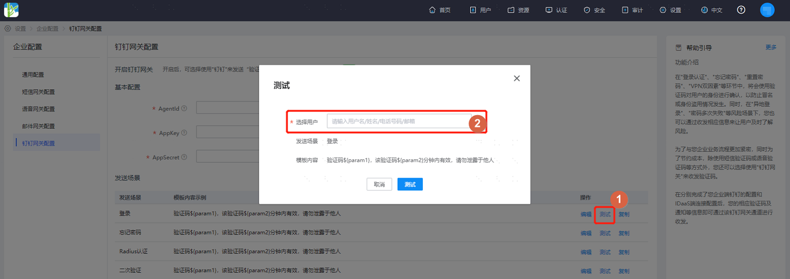Open 更多 link in help panel

(771, 47)
